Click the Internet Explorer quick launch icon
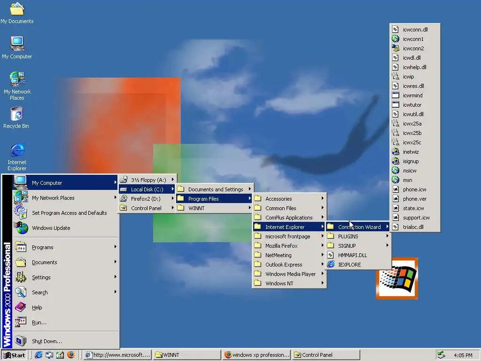 [x=39, y=355]
